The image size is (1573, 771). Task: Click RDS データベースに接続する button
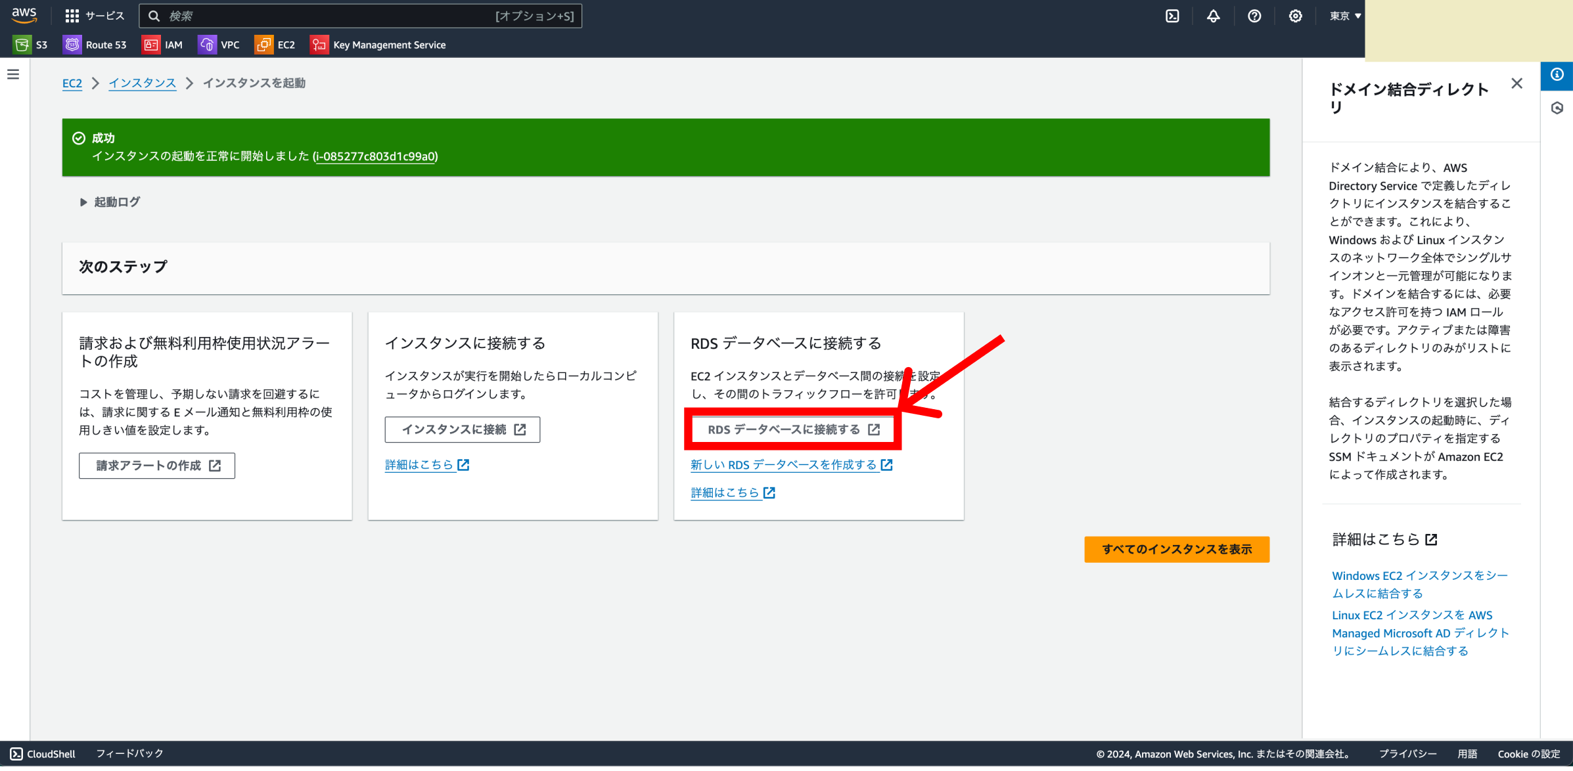click(x=792, y=430)
